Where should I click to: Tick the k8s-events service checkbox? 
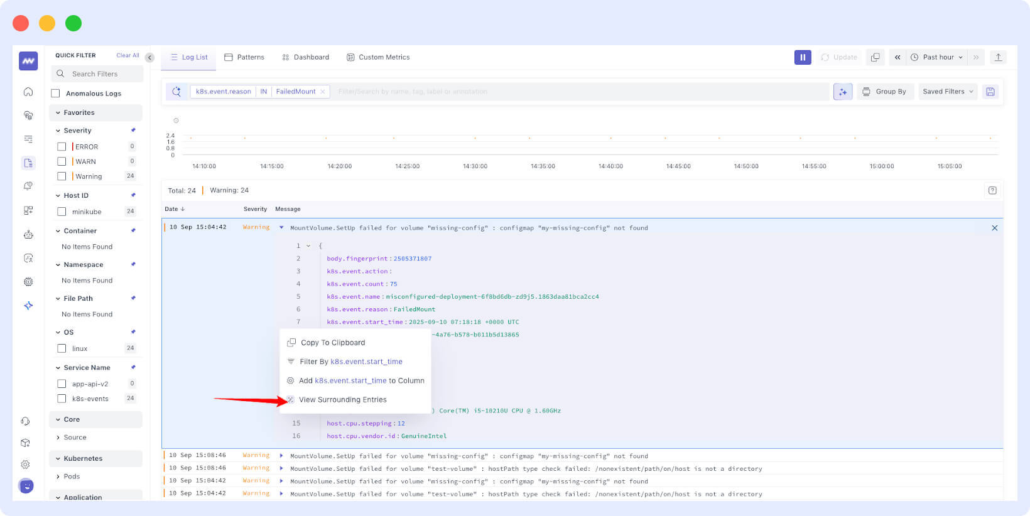(62, 399)
